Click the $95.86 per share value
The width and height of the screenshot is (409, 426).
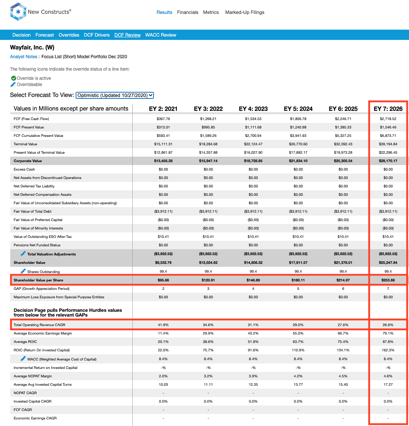[163, 280]
